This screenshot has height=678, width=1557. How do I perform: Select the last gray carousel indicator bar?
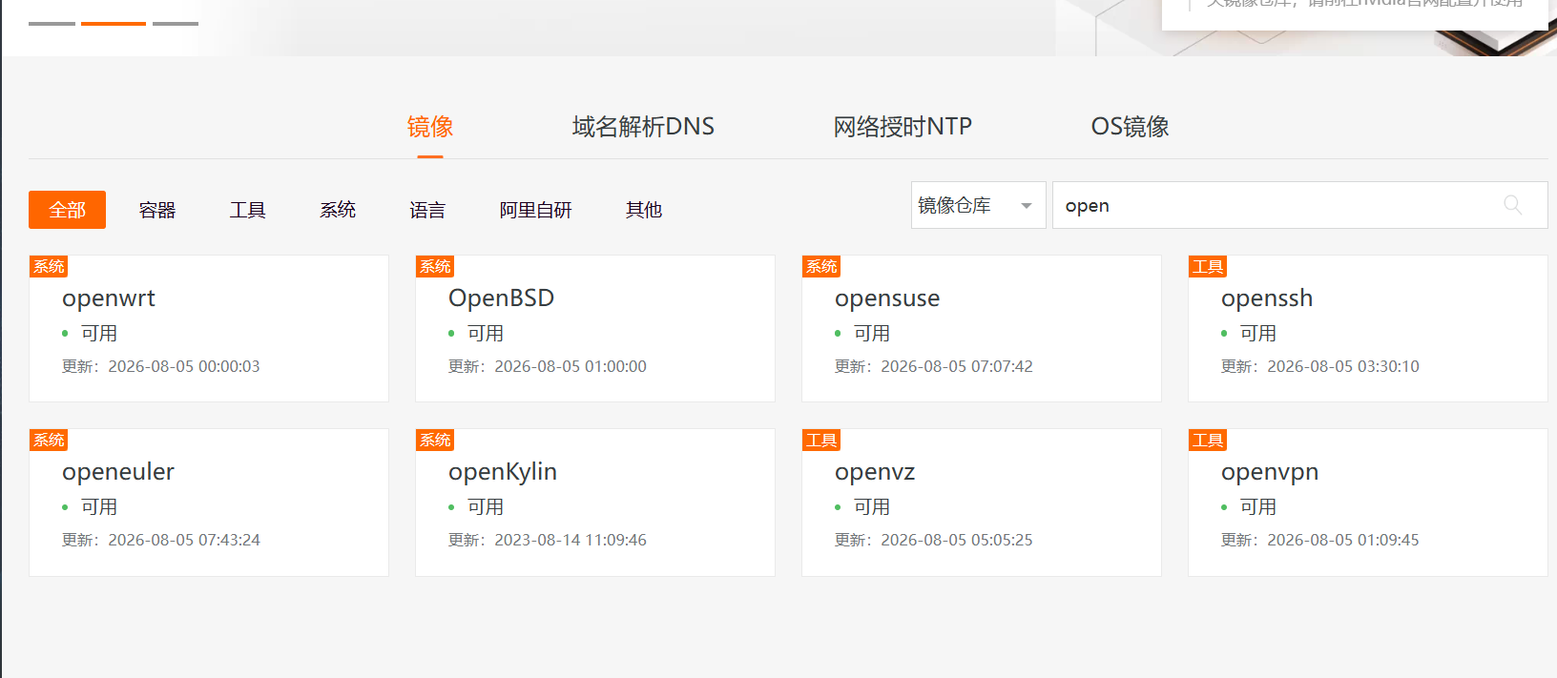coord(176,23)
